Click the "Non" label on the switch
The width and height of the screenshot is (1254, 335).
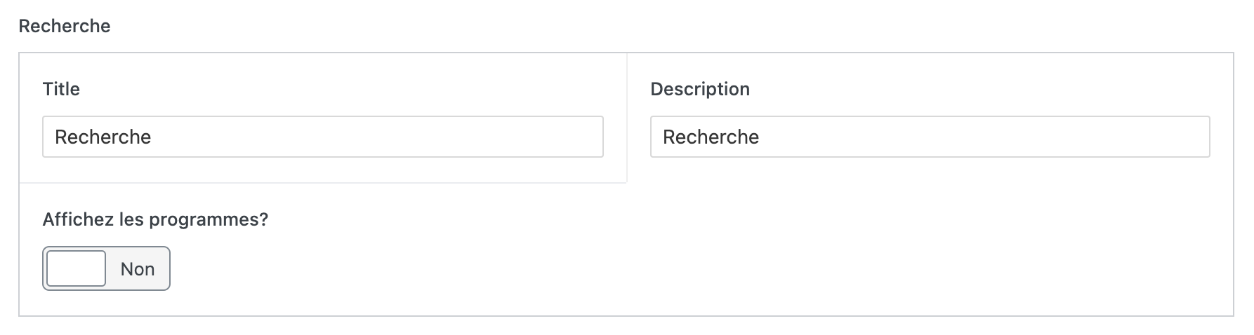pyautogui.click(x=138, y=269)
